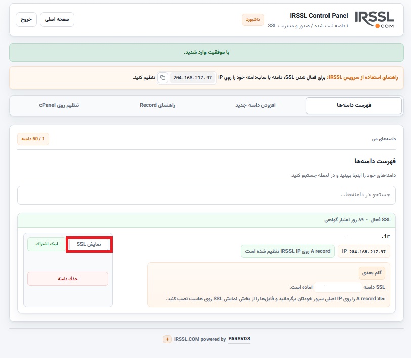The width and height of the screenshot is (411, 358).
Task: Click the 1 / 50 دامنه counter badge
Action: [x=33, y=139]
